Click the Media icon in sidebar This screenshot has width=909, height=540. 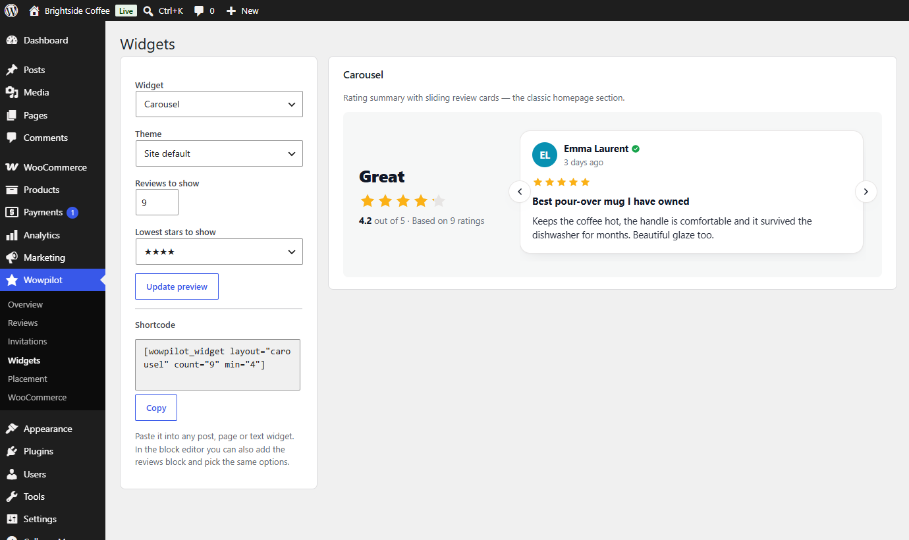pos(12,92)
